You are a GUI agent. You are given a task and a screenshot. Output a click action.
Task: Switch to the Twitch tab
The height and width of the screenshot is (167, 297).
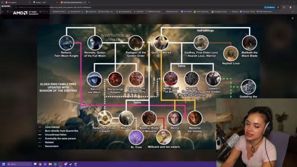(x=45, y=2)
